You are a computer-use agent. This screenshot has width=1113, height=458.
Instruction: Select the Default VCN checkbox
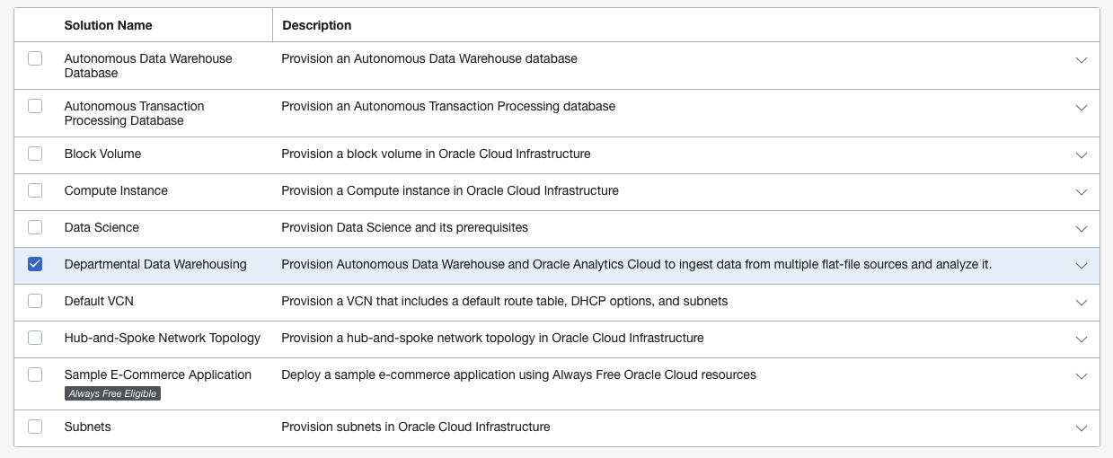pos(35,301)
